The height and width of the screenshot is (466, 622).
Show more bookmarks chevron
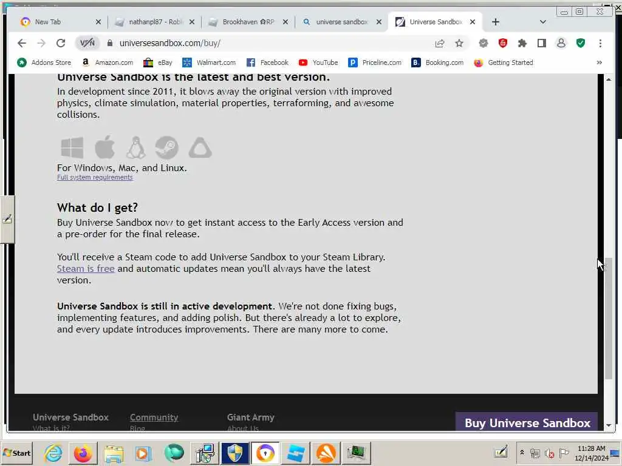(x=599, y=62)
